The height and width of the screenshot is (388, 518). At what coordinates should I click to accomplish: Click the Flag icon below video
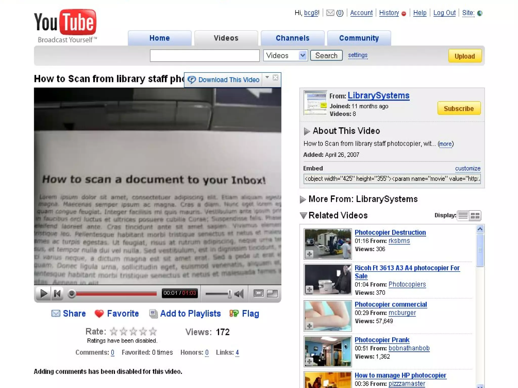point(234,313)
